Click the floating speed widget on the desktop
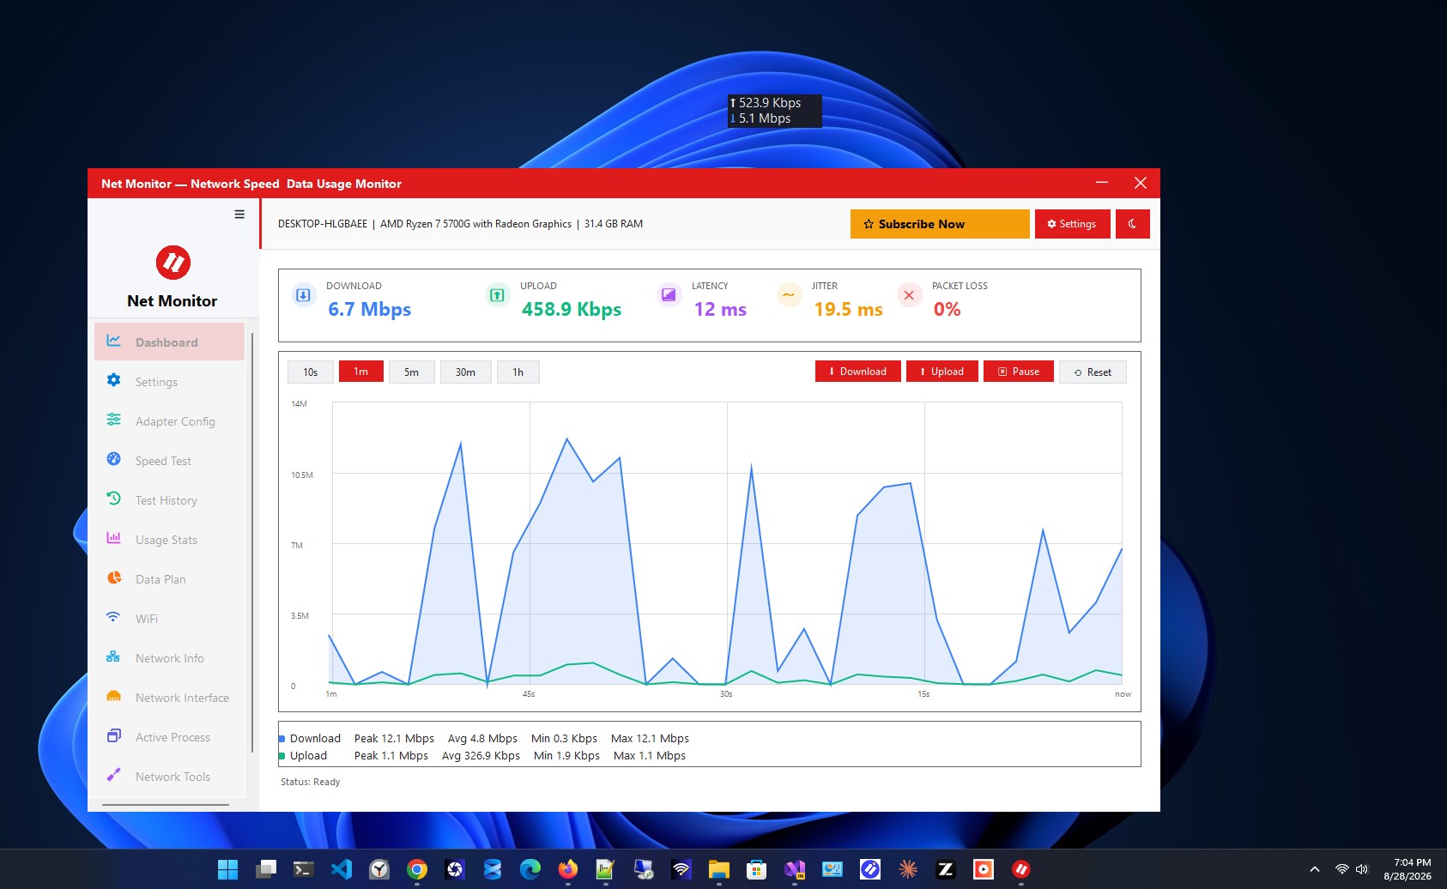 click(x=775, y=111)
